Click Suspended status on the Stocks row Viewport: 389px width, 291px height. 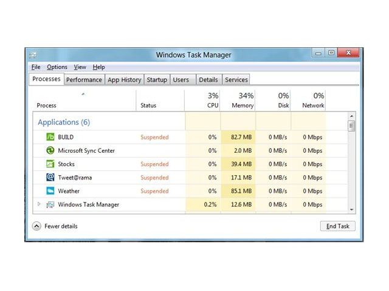pyautogui.click(x=154, y=164)
